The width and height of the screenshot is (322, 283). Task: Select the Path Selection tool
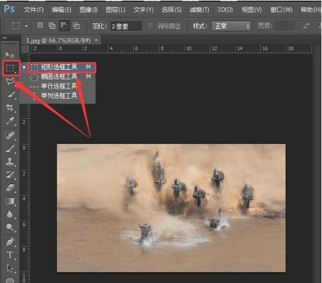pos(10,268)
